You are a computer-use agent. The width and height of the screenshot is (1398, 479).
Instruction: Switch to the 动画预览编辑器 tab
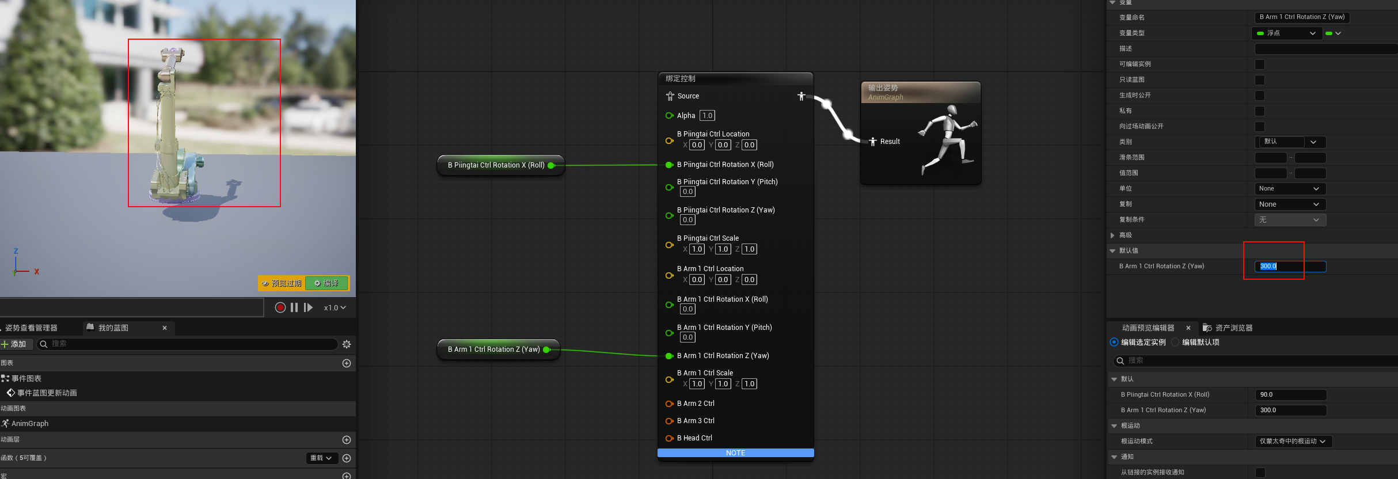[1148, 328]
